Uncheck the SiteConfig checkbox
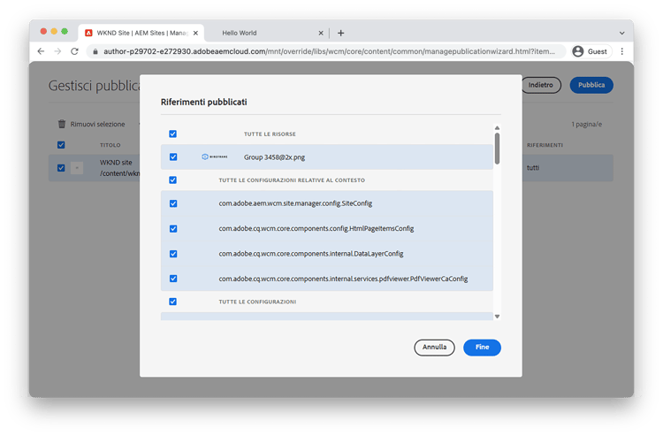This screenshot has width=663, height=436. tap(173, 203)
